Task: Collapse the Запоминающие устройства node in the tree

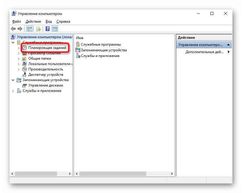Action: (x=13, y=80)
